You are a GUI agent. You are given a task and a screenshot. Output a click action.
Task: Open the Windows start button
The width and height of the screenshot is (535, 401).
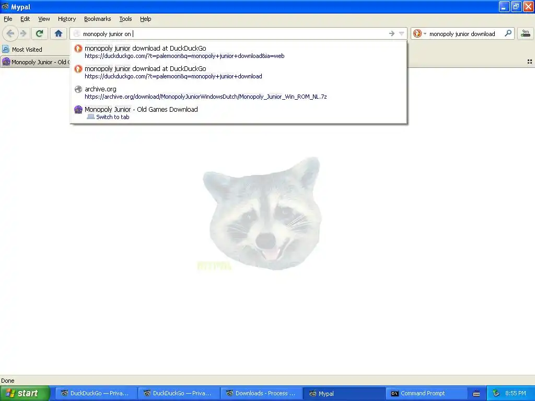pyautogui.click(x=25, y=393)
